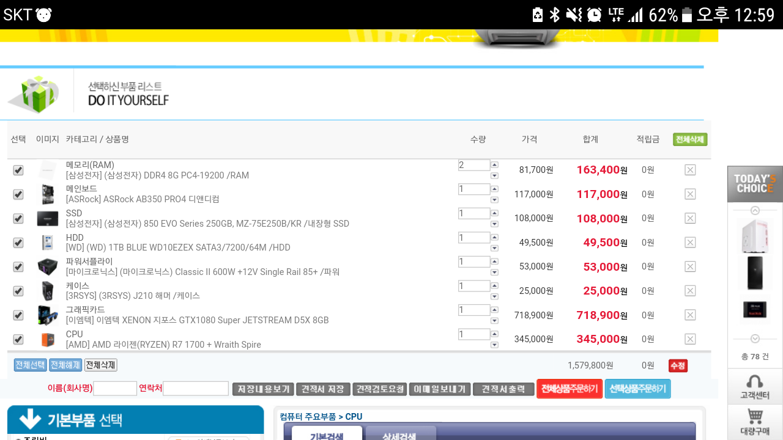Delete the HDD row using its X icon
Viewport: 783px width, 440px height.
(x=690, y=243)
